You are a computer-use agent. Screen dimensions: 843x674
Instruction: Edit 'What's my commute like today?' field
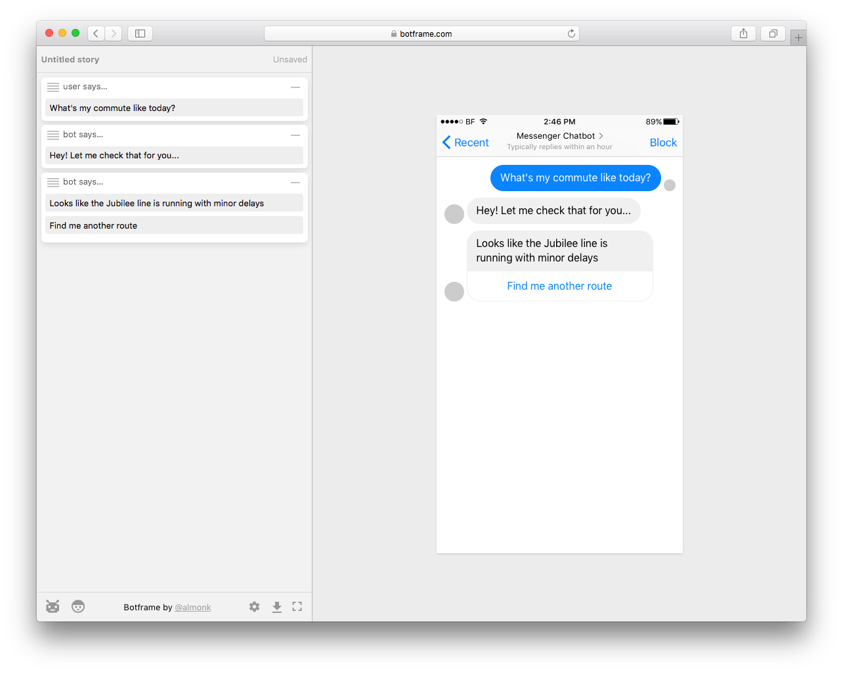175,108
